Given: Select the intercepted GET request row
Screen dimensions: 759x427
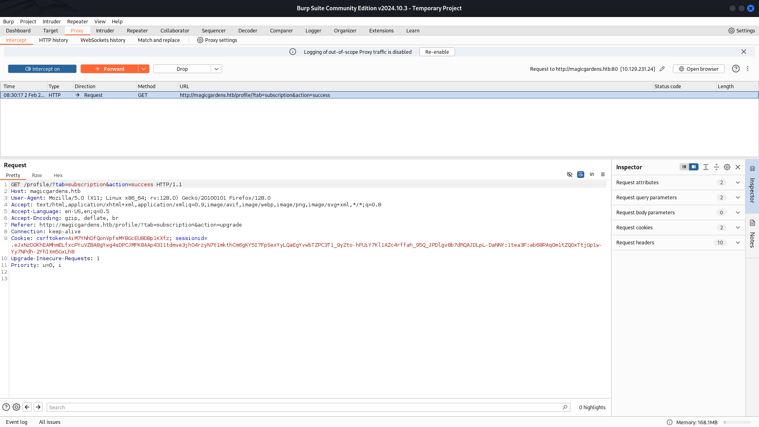Looking at the screenshot, I should (x=379, y=95).
